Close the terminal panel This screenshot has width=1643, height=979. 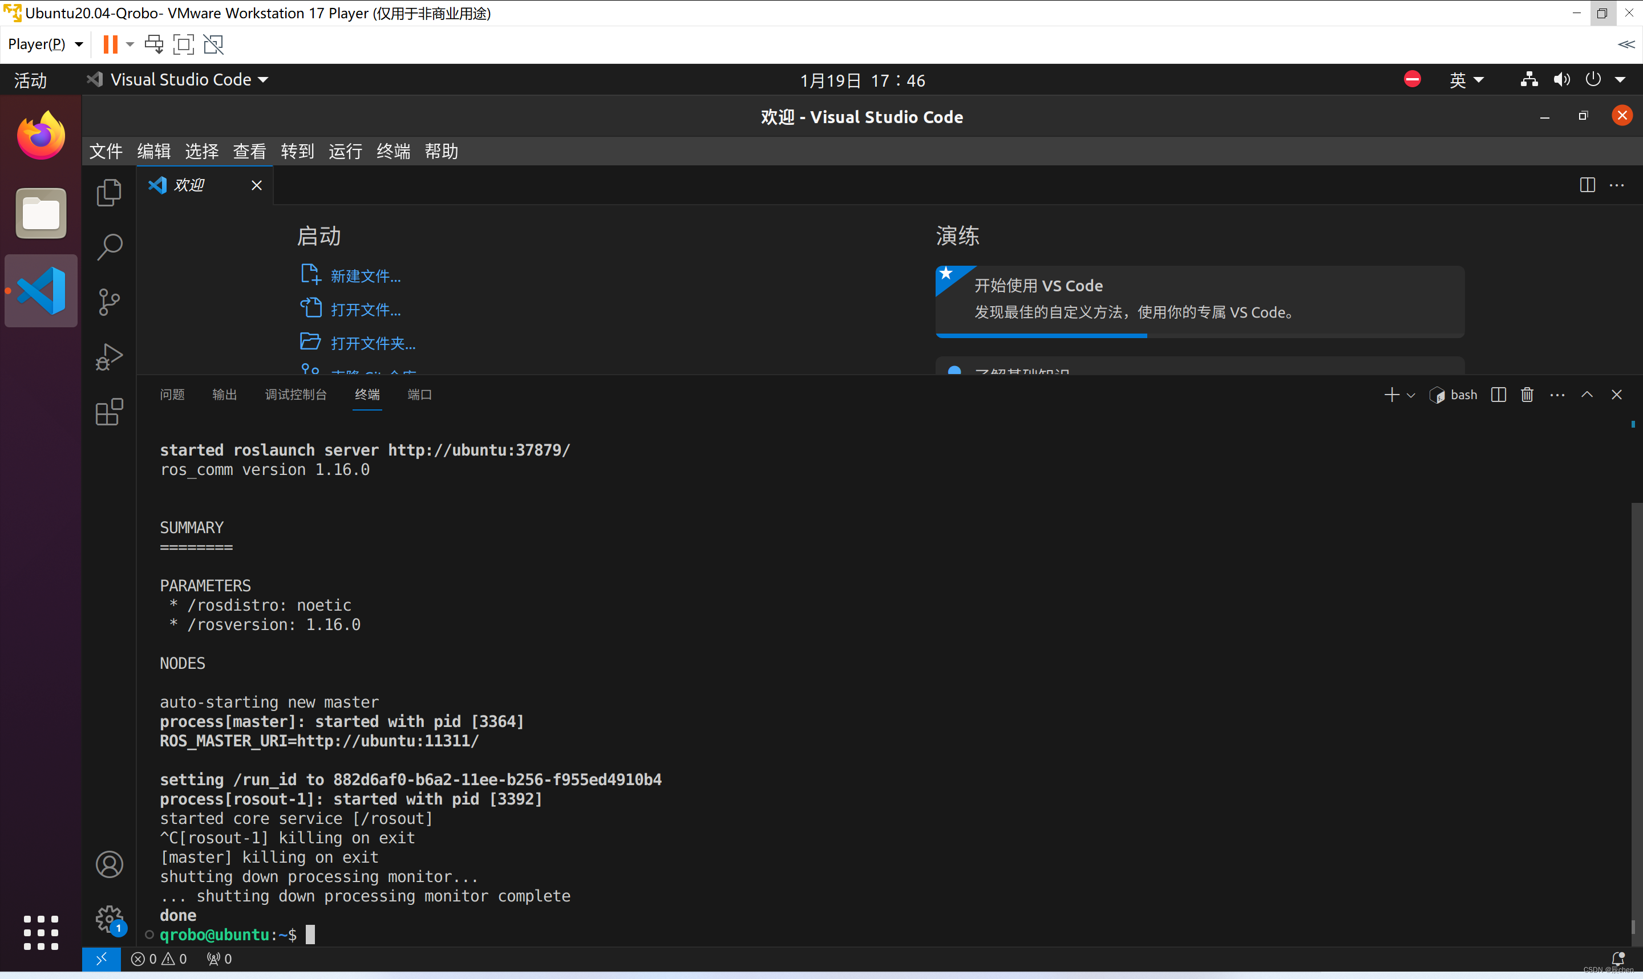[x=1616, y=395]
